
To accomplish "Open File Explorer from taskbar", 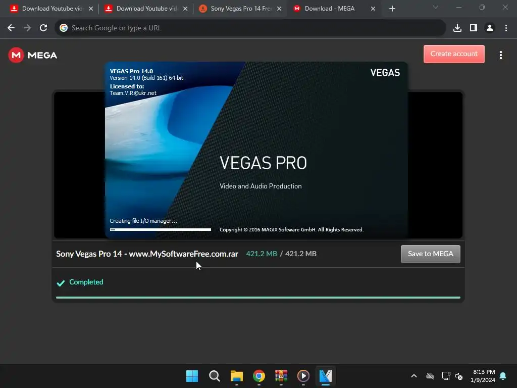I will 236,376.
